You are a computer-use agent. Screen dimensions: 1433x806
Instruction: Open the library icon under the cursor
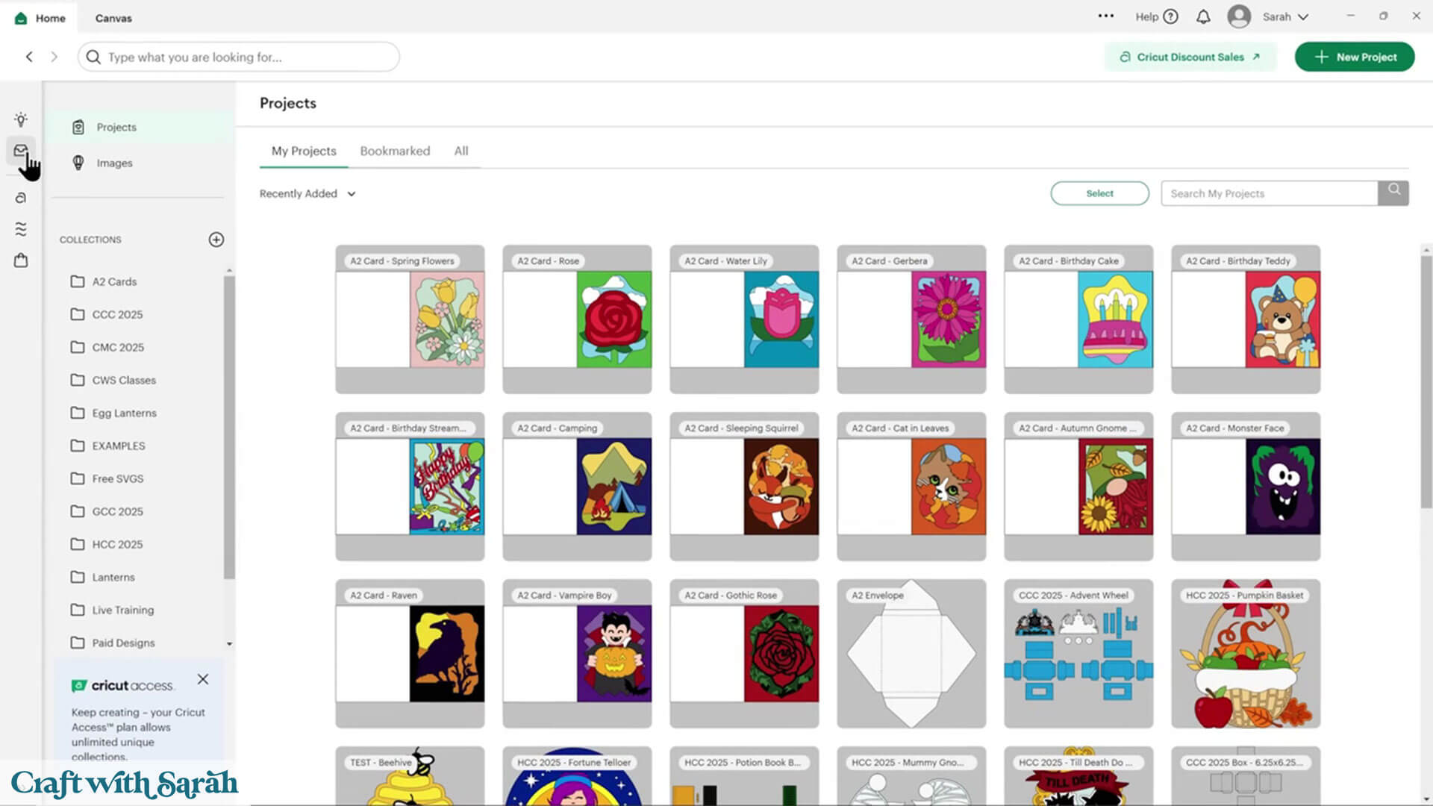pyautogui.click(x=21, y=151)
